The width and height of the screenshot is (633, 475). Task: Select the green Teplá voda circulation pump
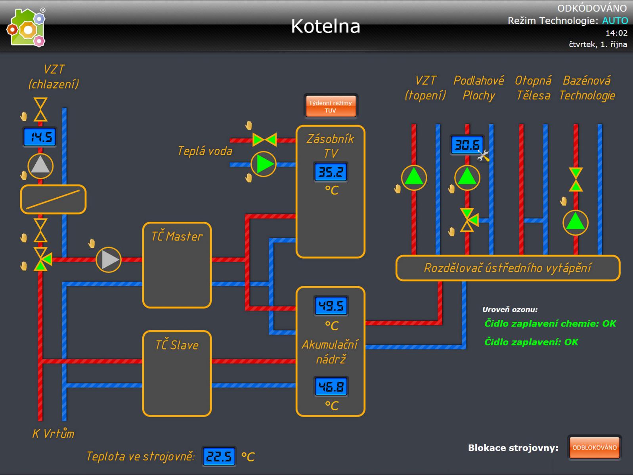click(x=264, y=164)
